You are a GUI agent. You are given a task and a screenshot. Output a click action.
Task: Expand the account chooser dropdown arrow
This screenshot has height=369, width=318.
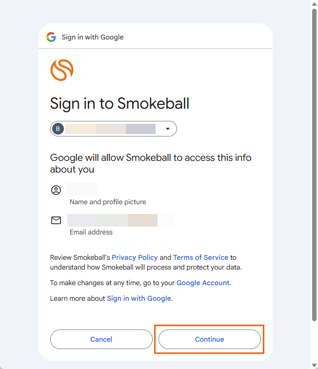(x=168, y=129)
